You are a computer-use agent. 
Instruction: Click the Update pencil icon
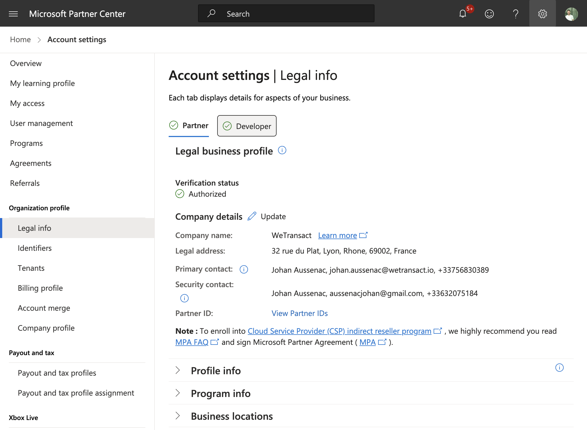(252, 216)
